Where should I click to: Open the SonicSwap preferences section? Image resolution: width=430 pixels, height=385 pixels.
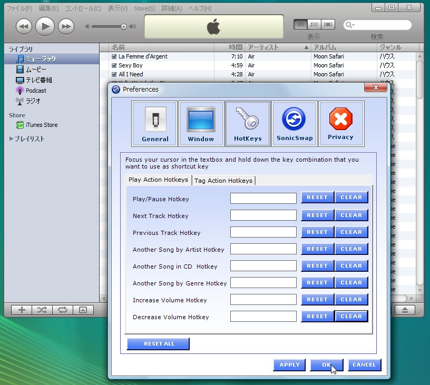[x=295, y=124]
